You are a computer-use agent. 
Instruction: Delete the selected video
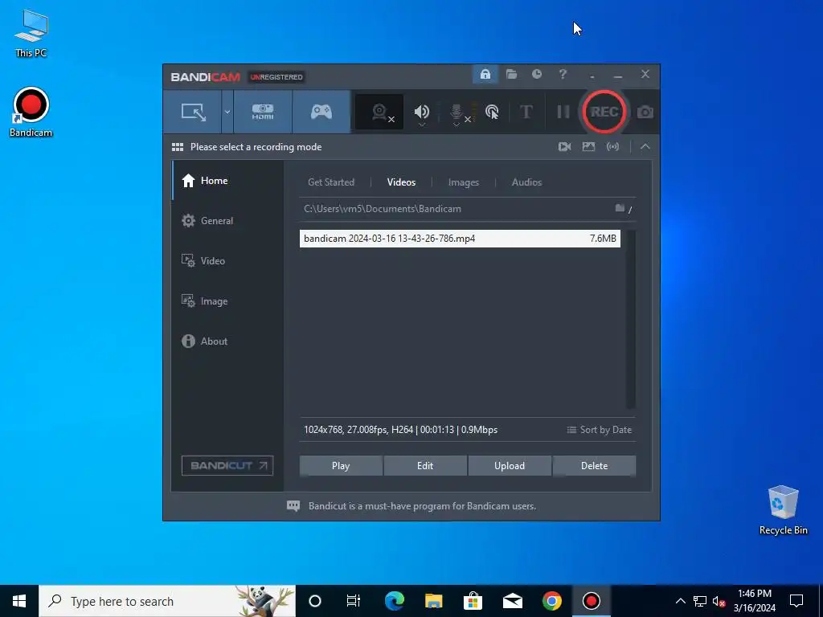pyautogui.click(x=594, y=466)
